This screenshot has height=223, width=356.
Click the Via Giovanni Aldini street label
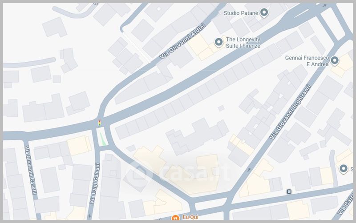[x=182, y=41]
